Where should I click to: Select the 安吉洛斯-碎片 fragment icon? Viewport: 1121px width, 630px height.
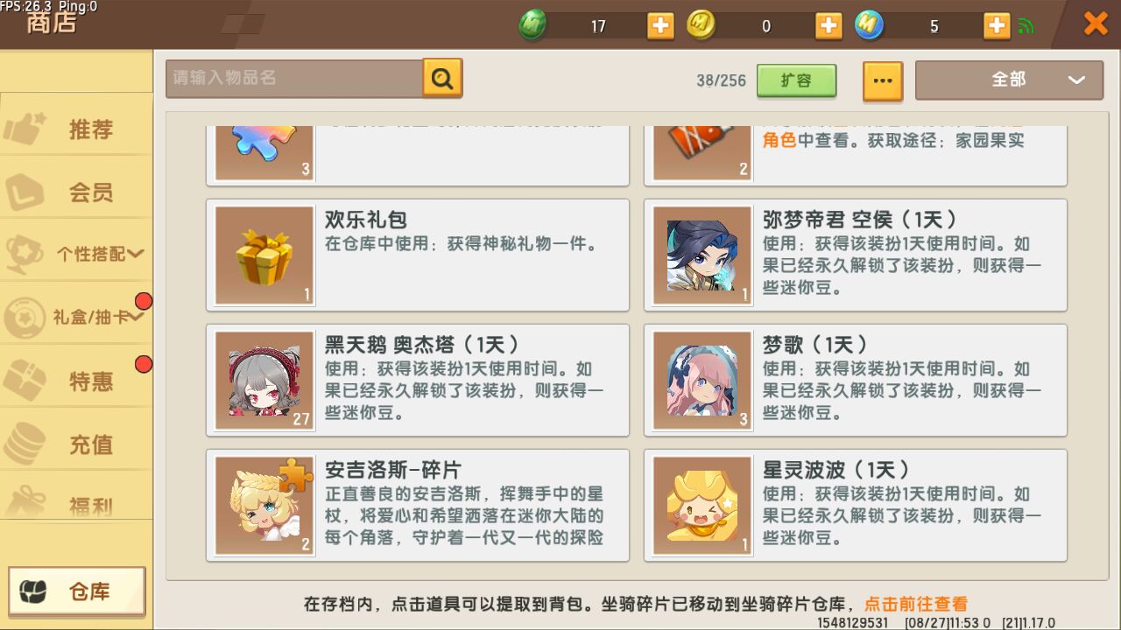point(264,506)
